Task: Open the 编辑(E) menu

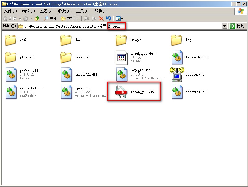Action: pyautogui.click(x=29, y=11)
